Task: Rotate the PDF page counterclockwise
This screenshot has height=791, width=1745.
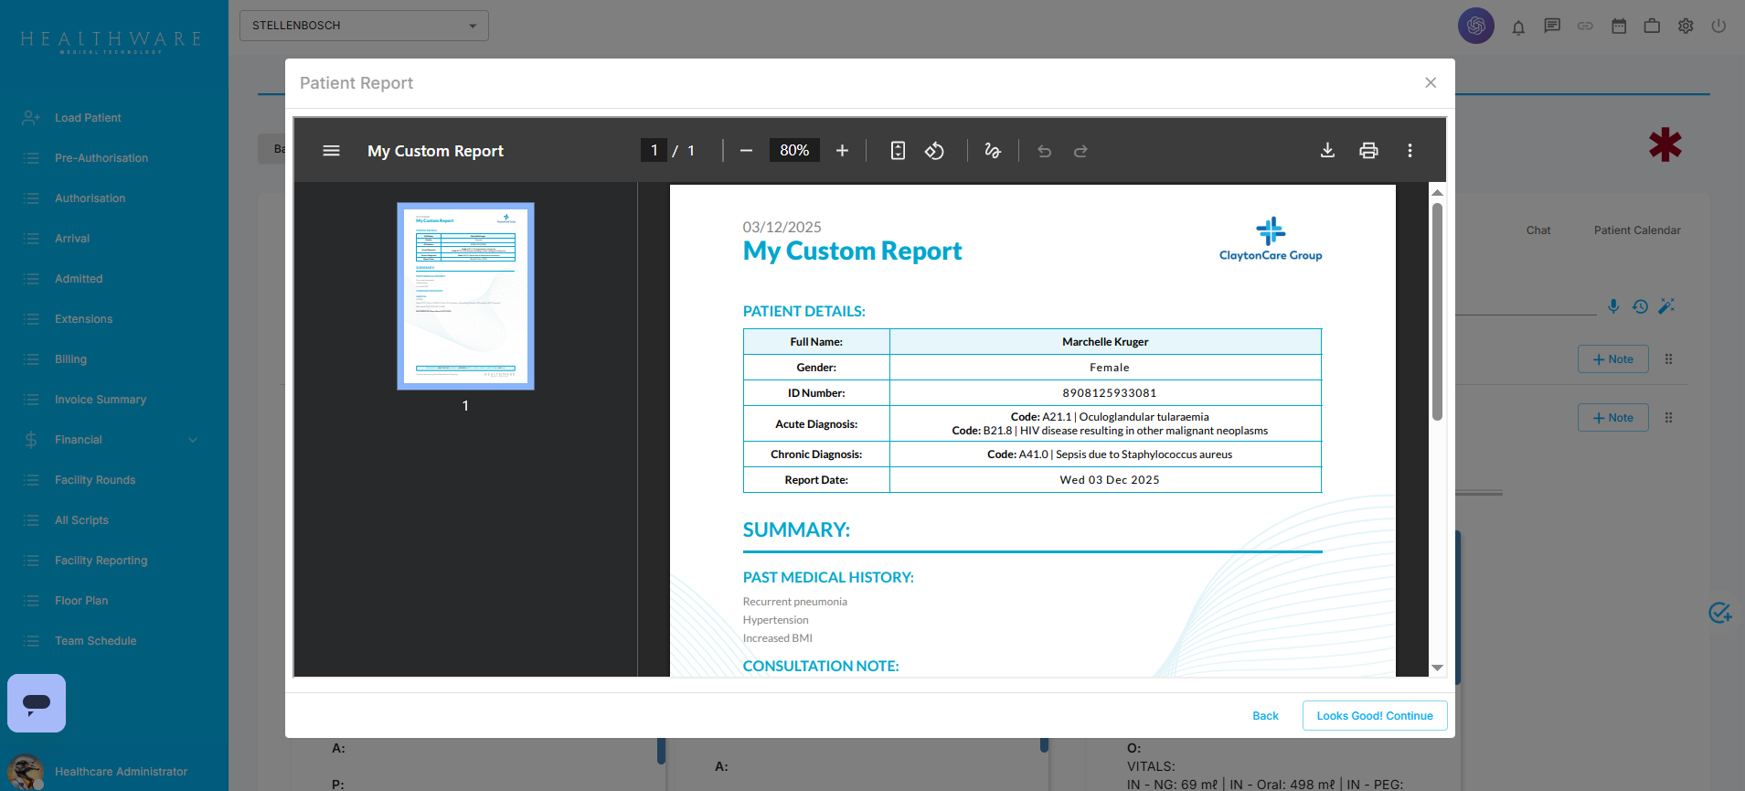Action: point(934,151)
